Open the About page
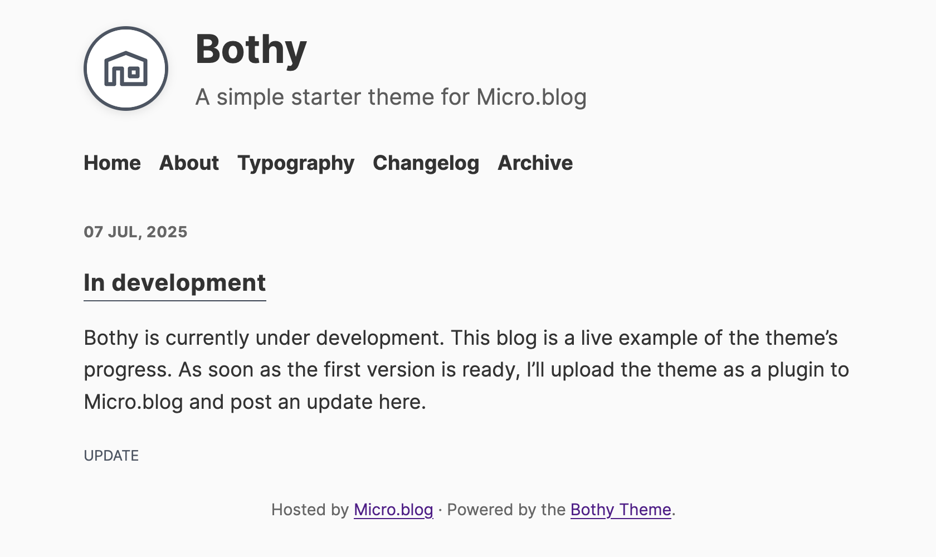 [189, 163]
